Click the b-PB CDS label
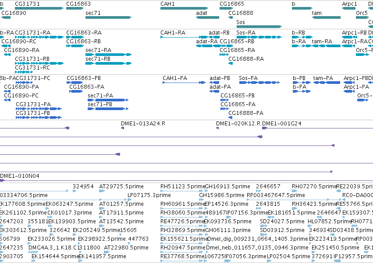Viewport: 373px width, 263px height. [x=299, y=78]
